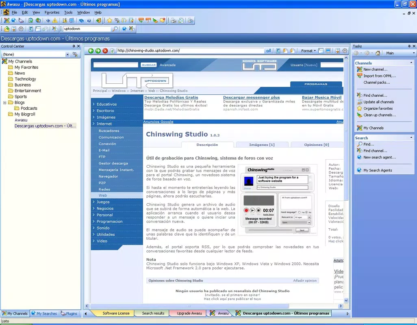This screenshot has width=417, height=325.
Task: Select the Technology folder in channel tree
Action: 25,79
